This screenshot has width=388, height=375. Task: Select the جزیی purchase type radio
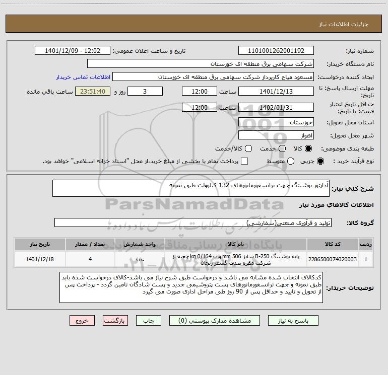[x=320, y=161]
